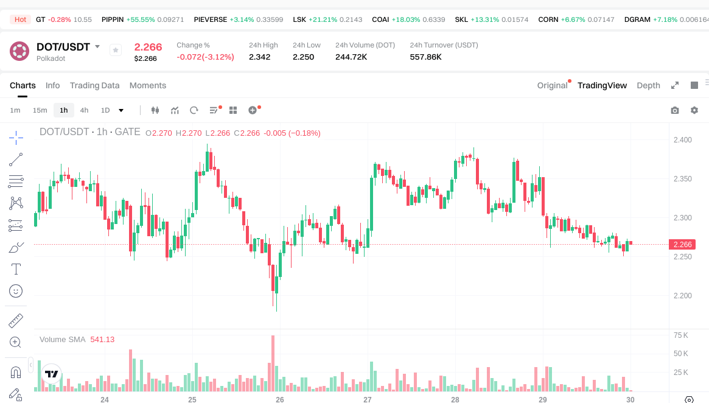The image size is (709, 403).
Task: Open the Moments tab
Action: (148, 85)
